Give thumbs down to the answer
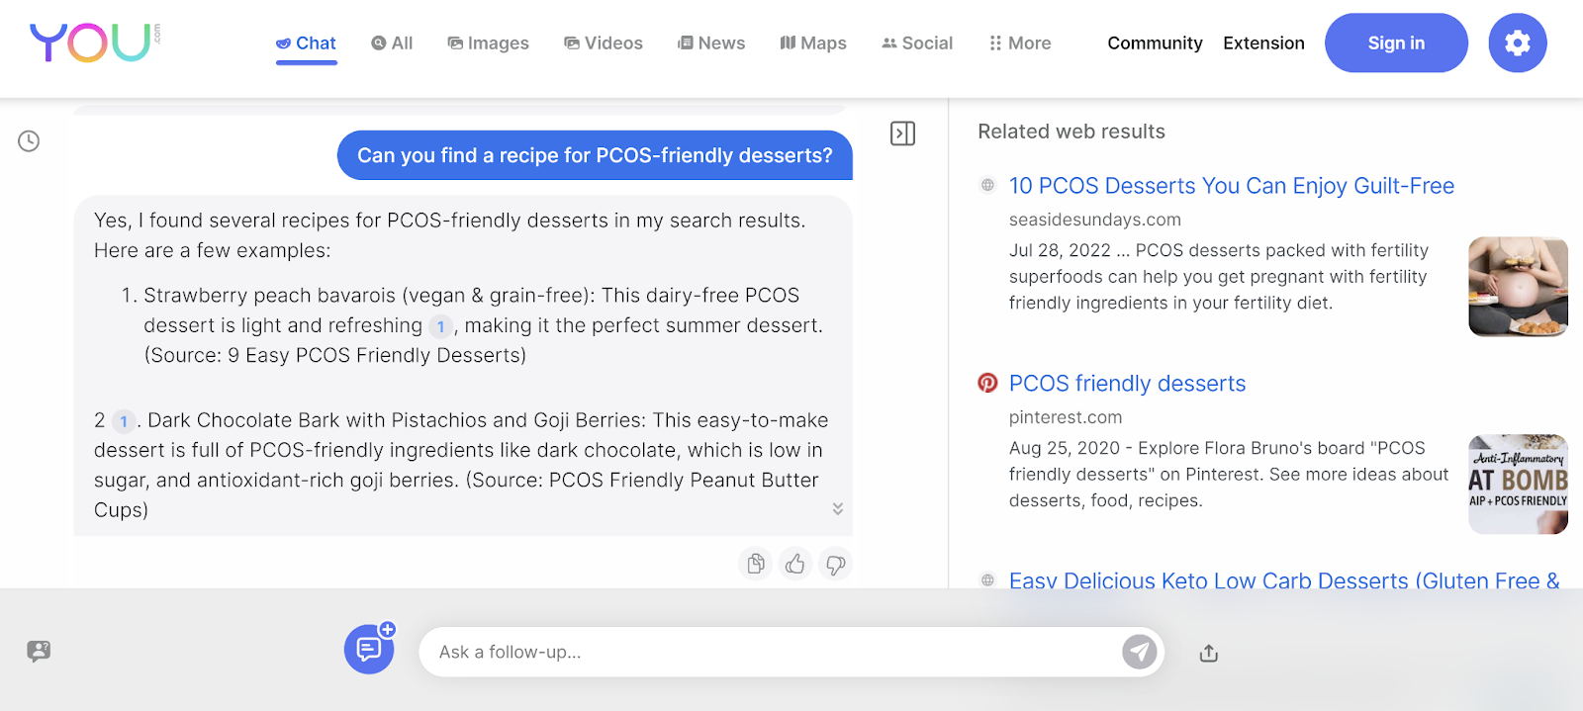The height and width of the screenshot is (711, 1583). [835, 564]
